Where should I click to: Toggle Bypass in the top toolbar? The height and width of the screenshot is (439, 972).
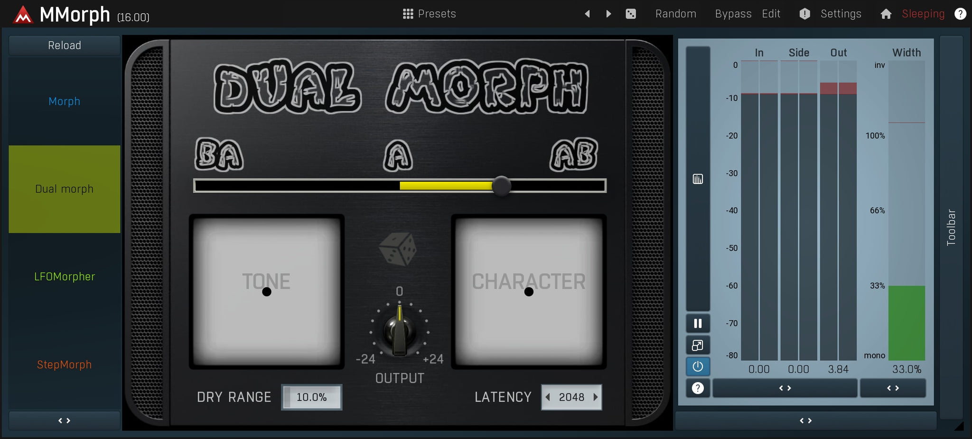pyautogui.click(x=732, y=14)
